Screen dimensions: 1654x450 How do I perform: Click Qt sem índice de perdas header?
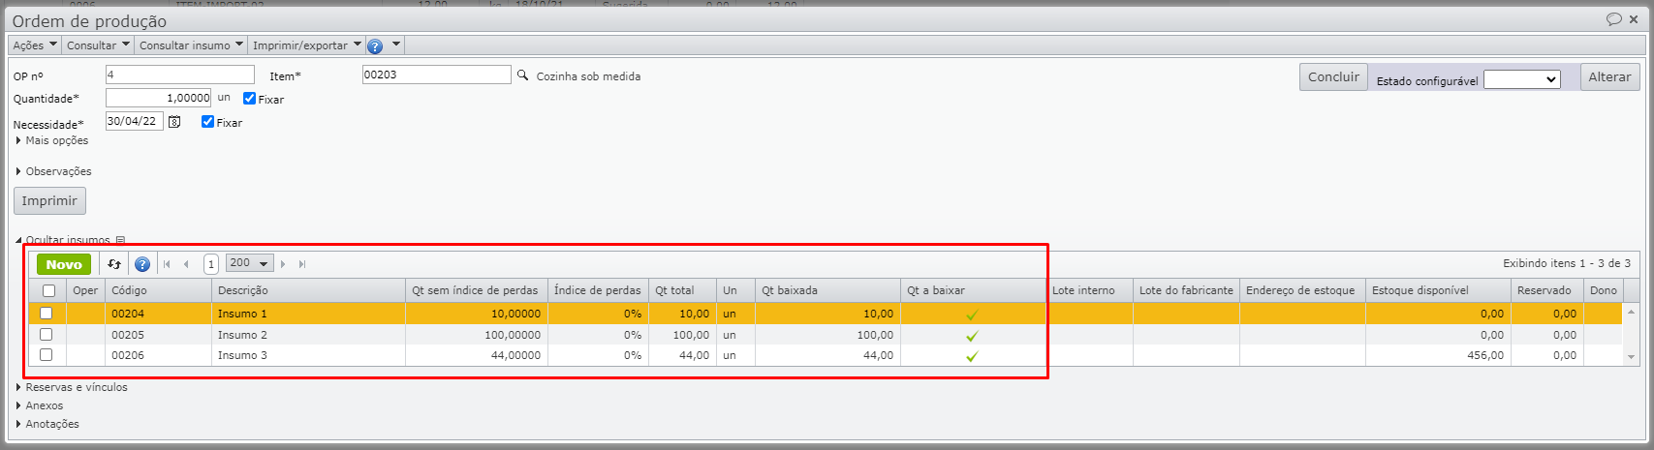click(x=477, y=290)
